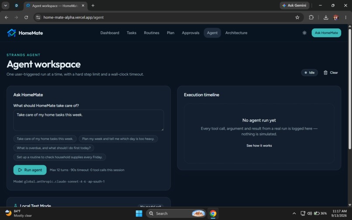Pick suggestion 'What is overdue, and what should I do first'

tap(54, 148)
